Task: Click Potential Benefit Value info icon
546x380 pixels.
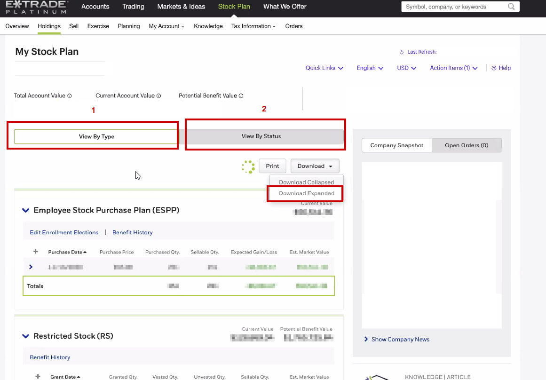Action: [241, 96]
